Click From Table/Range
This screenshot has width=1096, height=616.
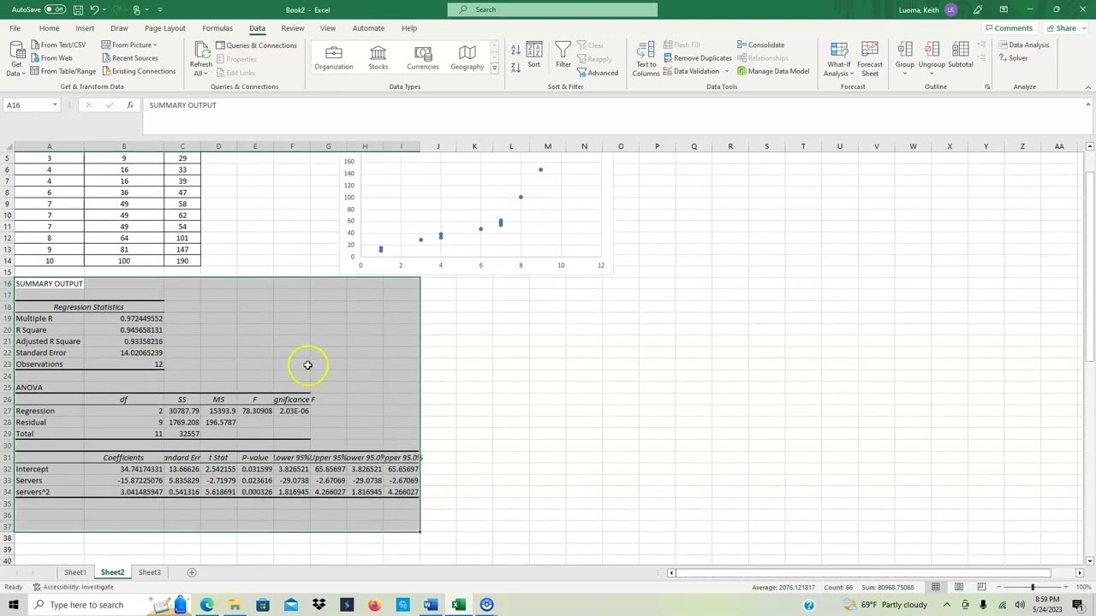63,71
